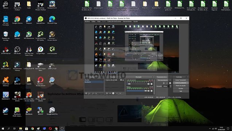Viewport: 232px width, 131px height.
Task: Select Captura de pantalla source
Action: point(111,80)
